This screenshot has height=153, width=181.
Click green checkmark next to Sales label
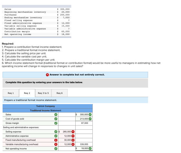56,115
